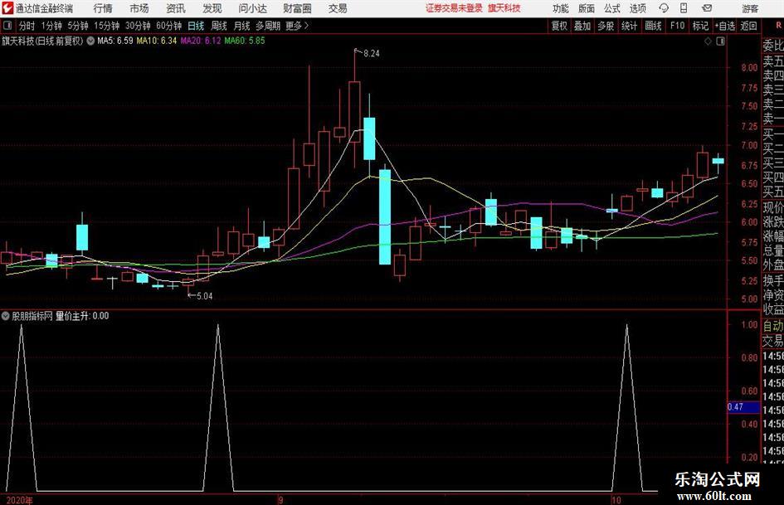Expand the 更多 periods chevron

tap(306, 26)
